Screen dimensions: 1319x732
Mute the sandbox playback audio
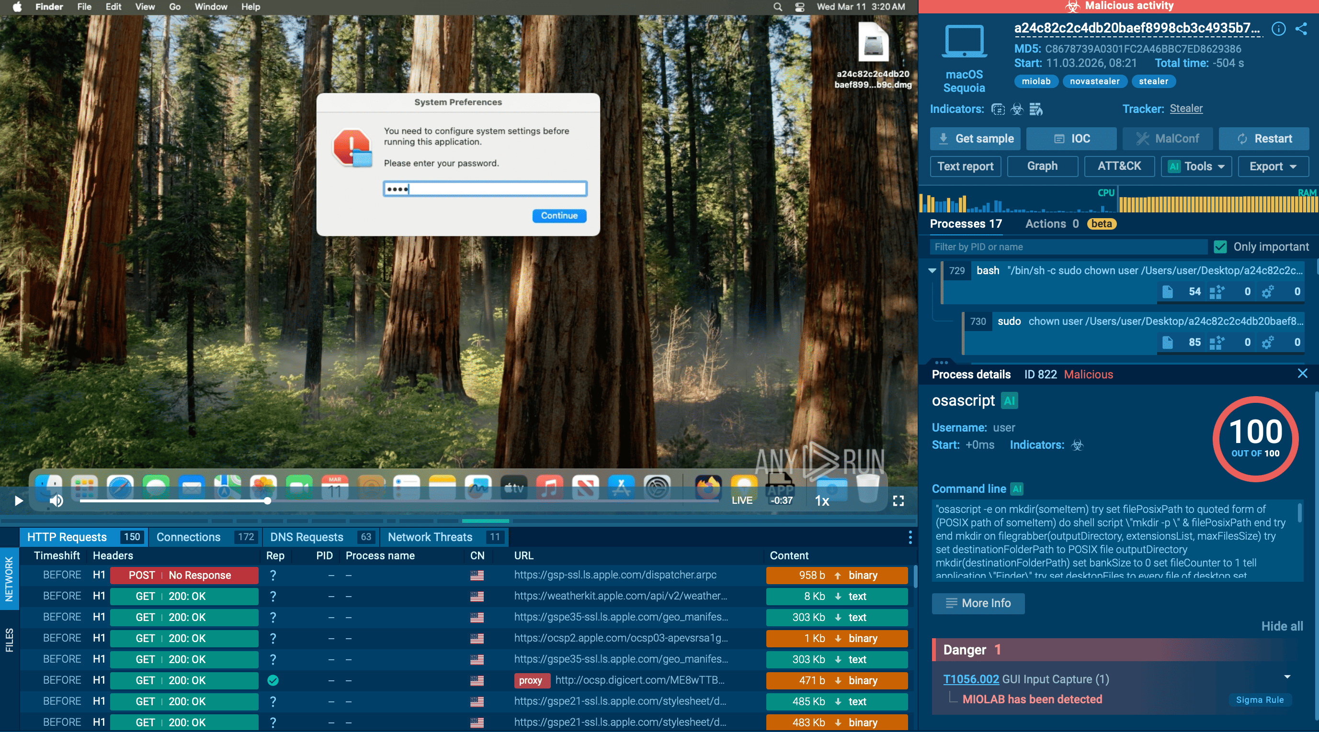click(x=56, y=501)
